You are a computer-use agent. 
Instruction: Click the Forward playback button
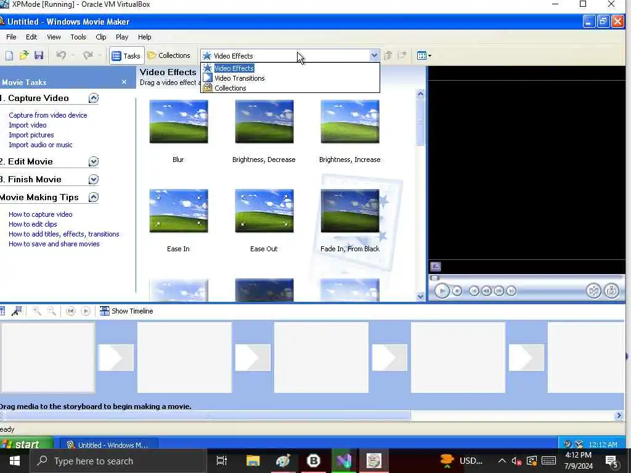click(x=511, y=291)
